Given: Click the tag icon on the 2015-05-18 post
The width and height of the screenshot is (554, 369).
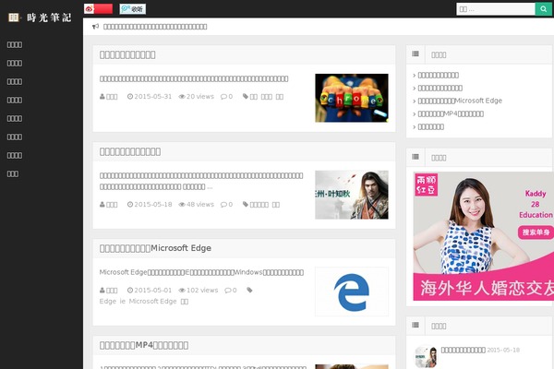Looking at the screenshot, I should point(246,204).
